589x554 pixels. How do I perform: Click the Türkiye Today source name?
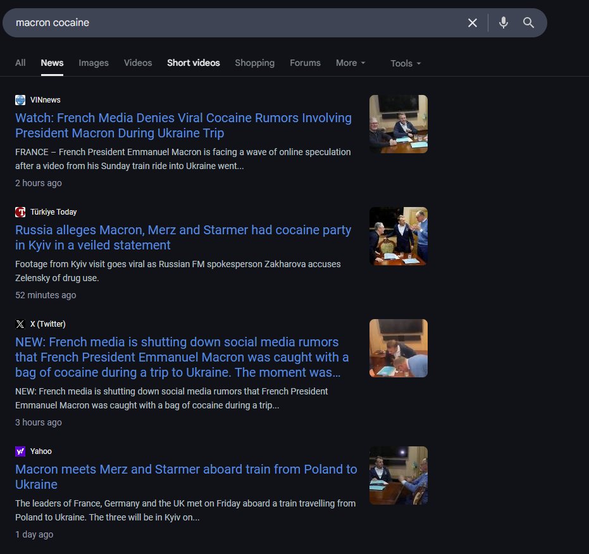53,212
